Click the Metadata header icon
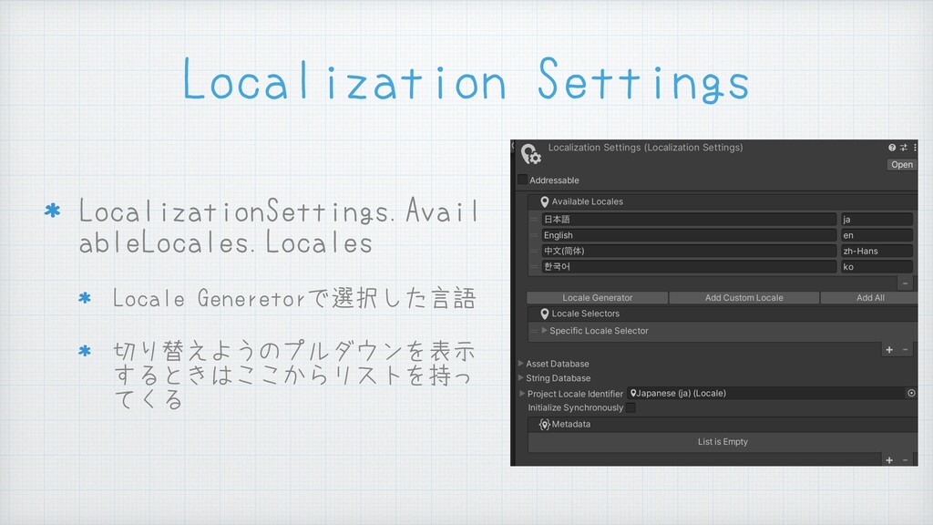Image resolution: width=933 pixels, height=525 pixels. 545,425
